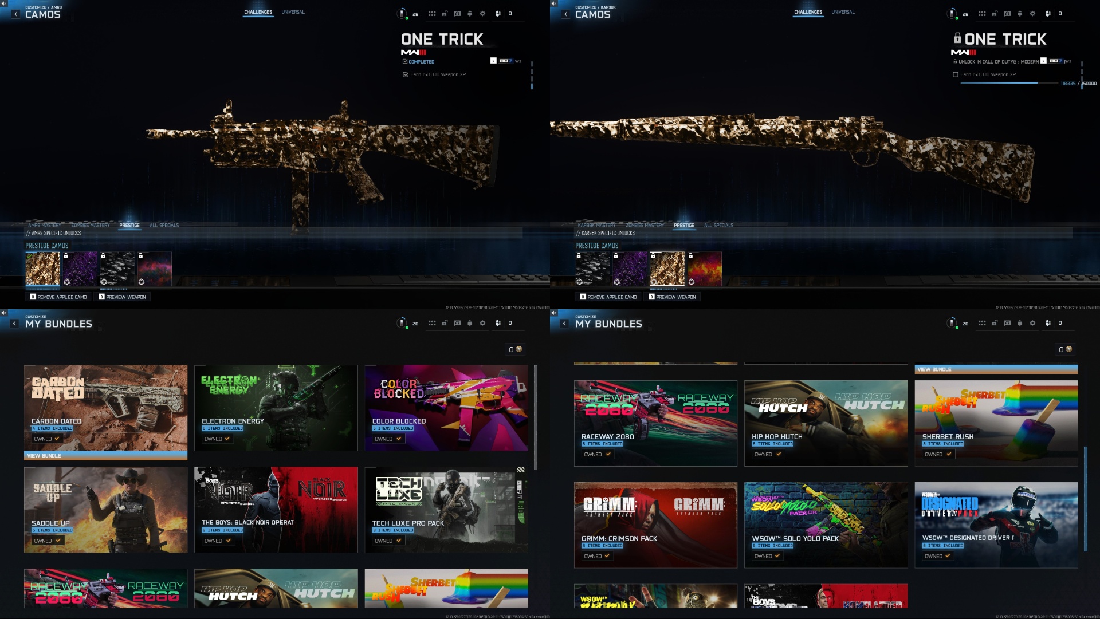Screen dimensions: 1100x619
Task: Click the Completed checkbox in AMR9 screen
Action: (405, 61)
